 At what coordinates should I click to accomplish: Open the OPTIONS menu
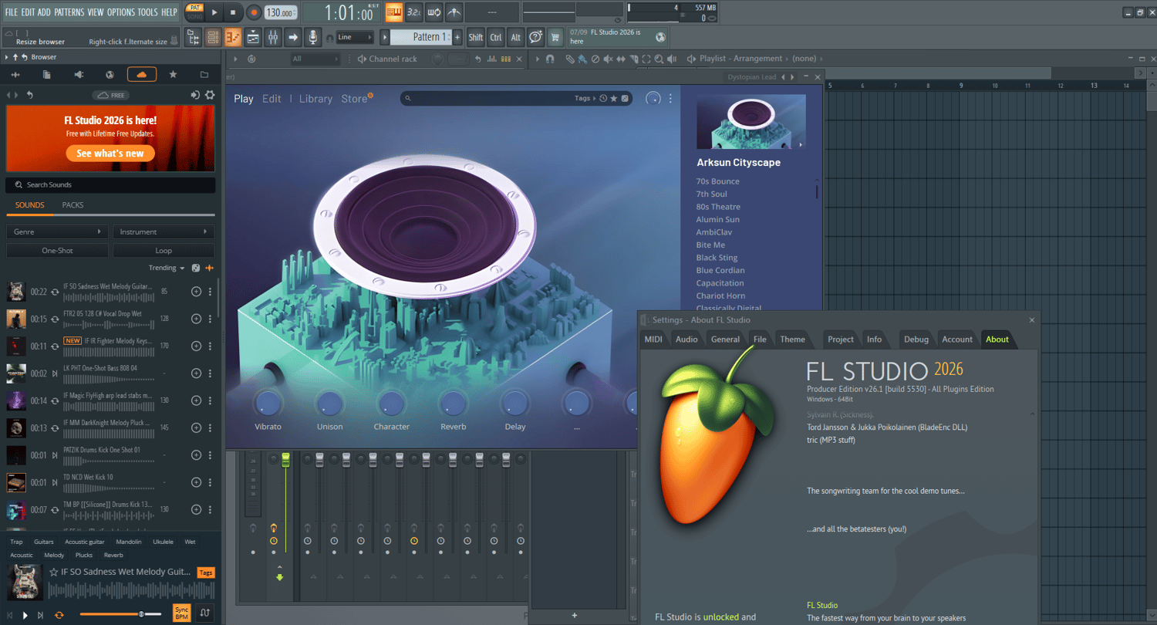121,12
